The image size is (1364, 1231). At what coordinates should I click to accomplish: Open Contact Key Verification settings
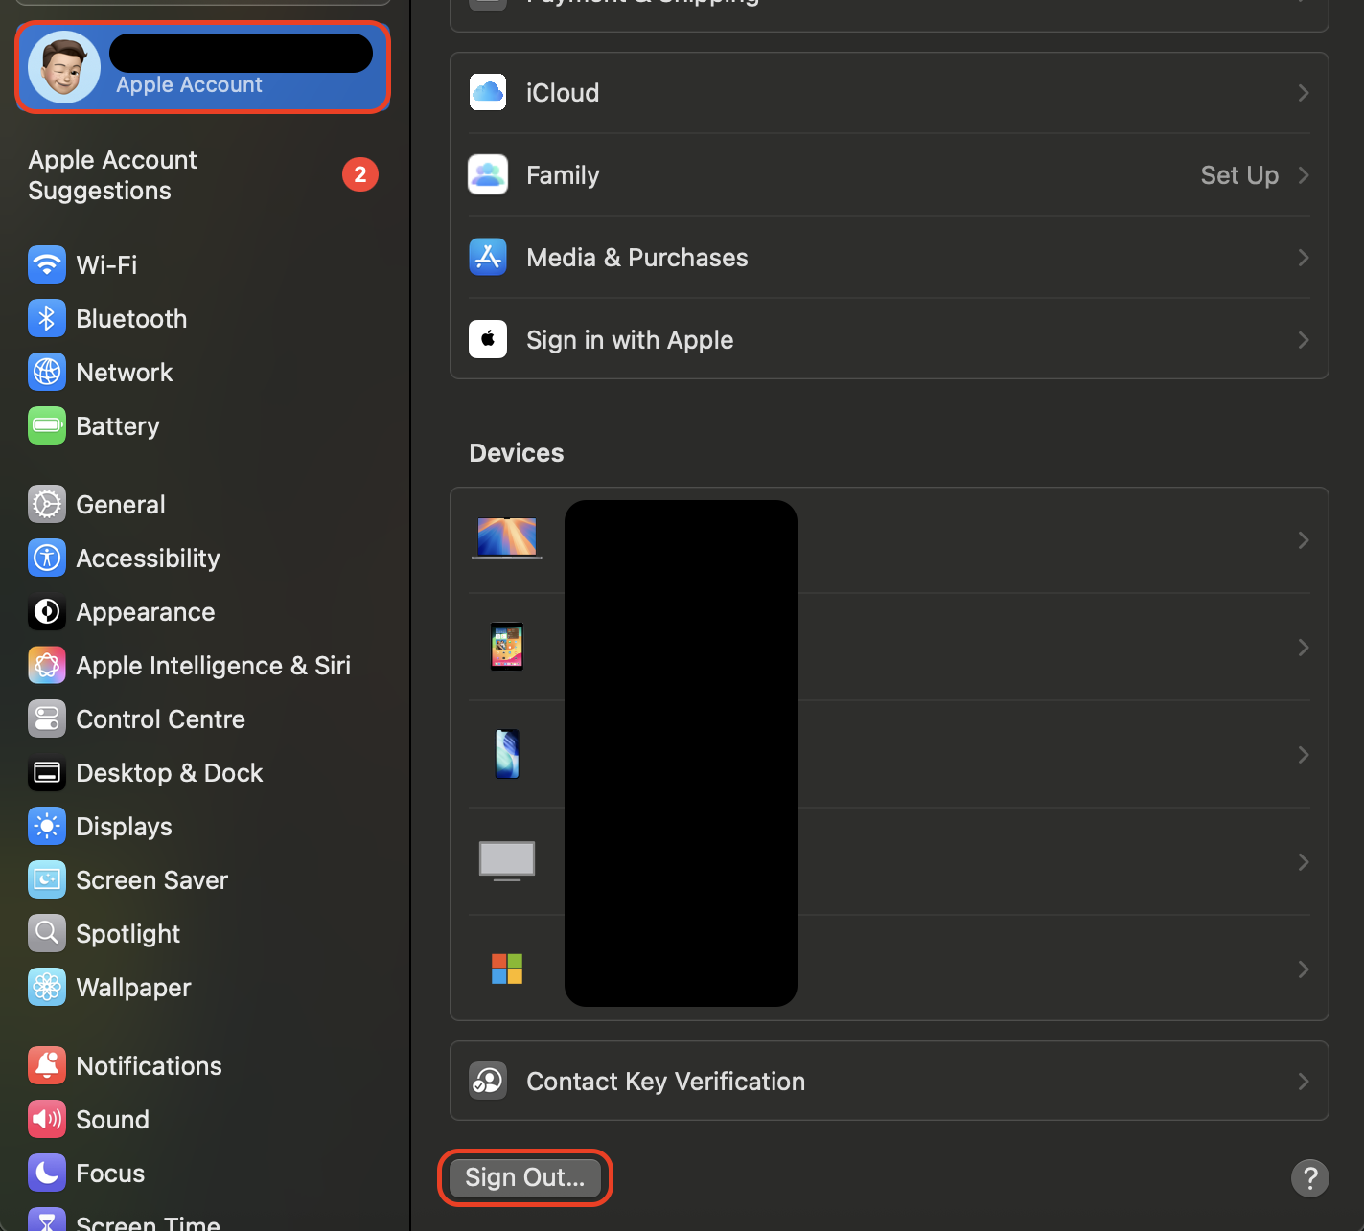click(x=665, y=1081)
